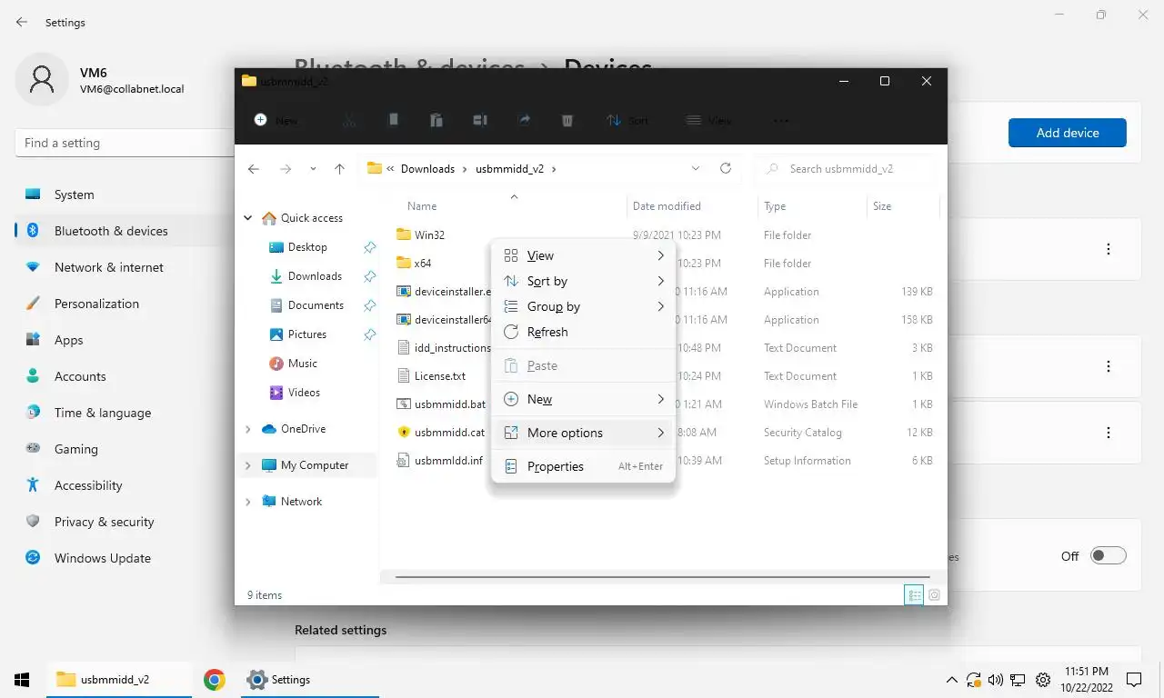Select the usbmmidd.bat file
Screen dimensions: 1164x698
(x=442, y=404)
